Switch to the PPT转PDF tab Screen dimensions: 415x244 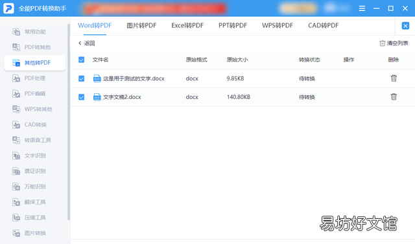tap(233, 26)
